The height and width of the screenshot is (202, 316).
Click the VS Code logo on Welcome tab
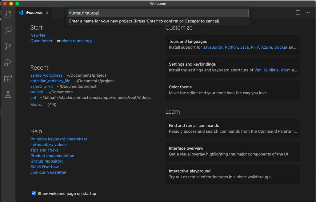tap(21, 13)
